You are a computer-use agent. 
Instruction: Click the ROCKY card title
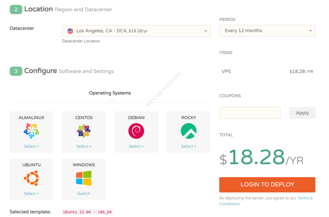(x=188, y=118)
